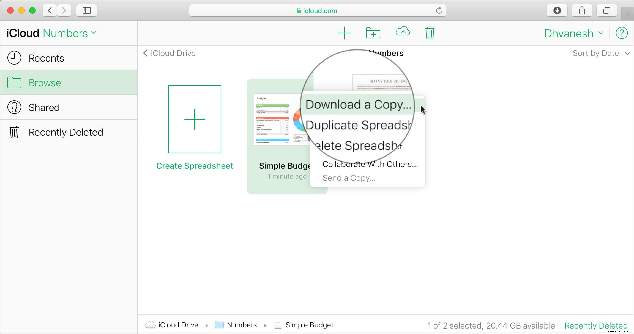The height and width of the screenshot is (334, 634).
Task: Click the 1 minute ago timestamp
Action: [287, 176]
